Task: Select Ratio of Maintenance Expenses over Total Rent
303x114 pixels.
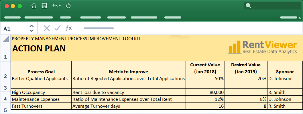Action: coord(129,99)
